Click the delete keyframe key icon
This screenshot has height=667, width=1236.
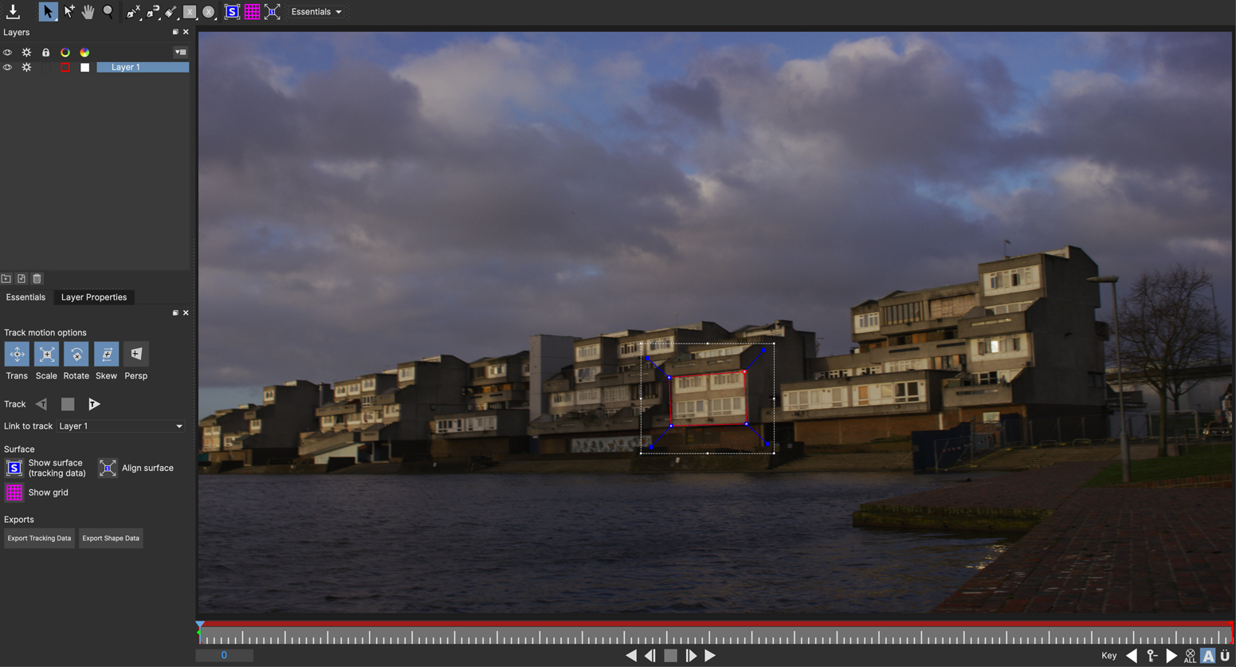(1152, 656)
